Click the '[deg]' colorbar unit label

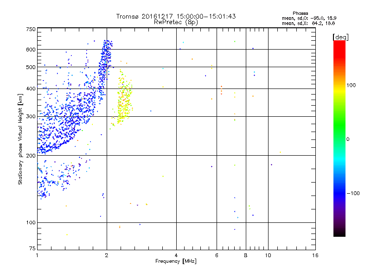click(x=340, y=37)
